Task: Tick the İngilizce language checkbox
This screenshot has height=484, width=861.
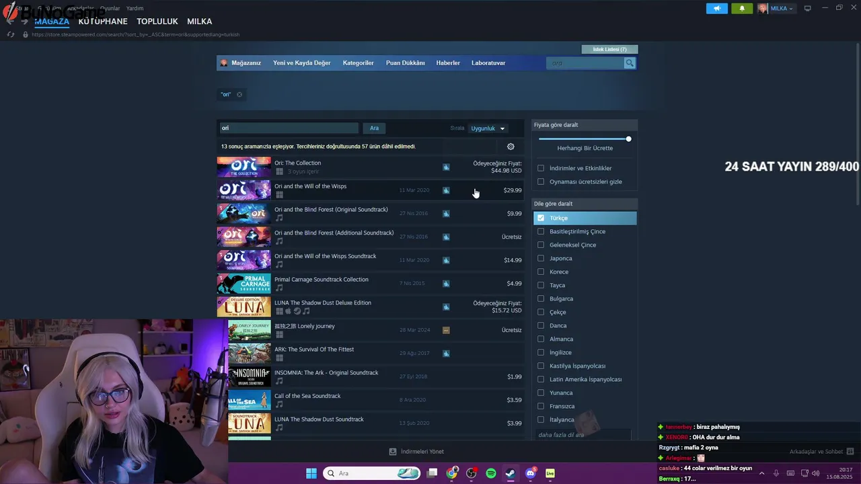Action: 541,352
